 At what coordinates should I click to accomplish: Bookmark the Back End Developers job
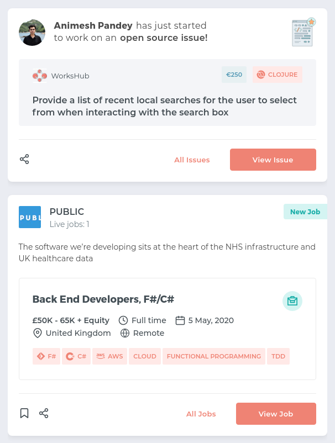point(24,413)
